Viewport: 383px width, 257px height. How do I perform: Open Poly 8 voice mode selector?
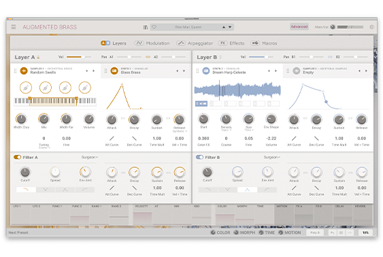315,233
